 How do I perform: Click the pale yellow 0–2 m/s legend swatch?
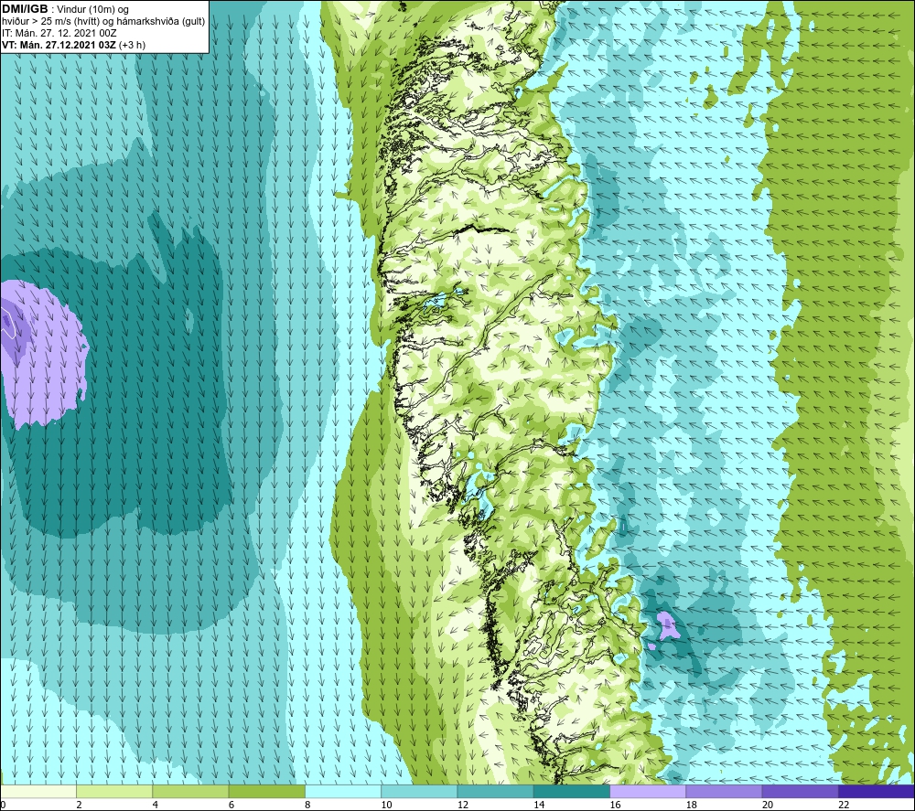(x=38, y=791)
